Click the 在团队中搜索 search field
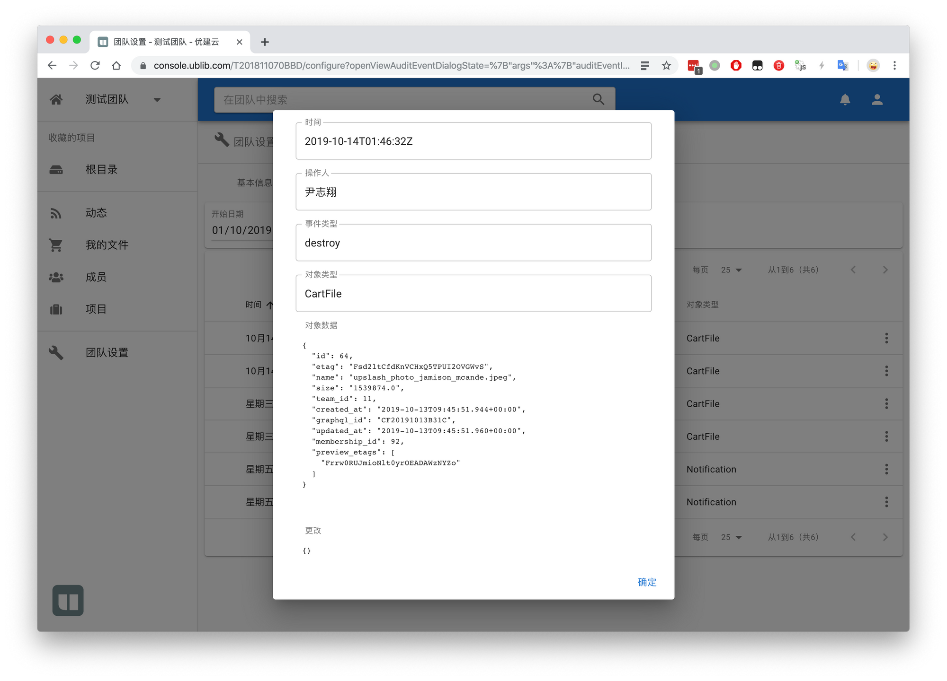This screenshot has height=681, width=947. pyautogui.click(x=402, y=100)
